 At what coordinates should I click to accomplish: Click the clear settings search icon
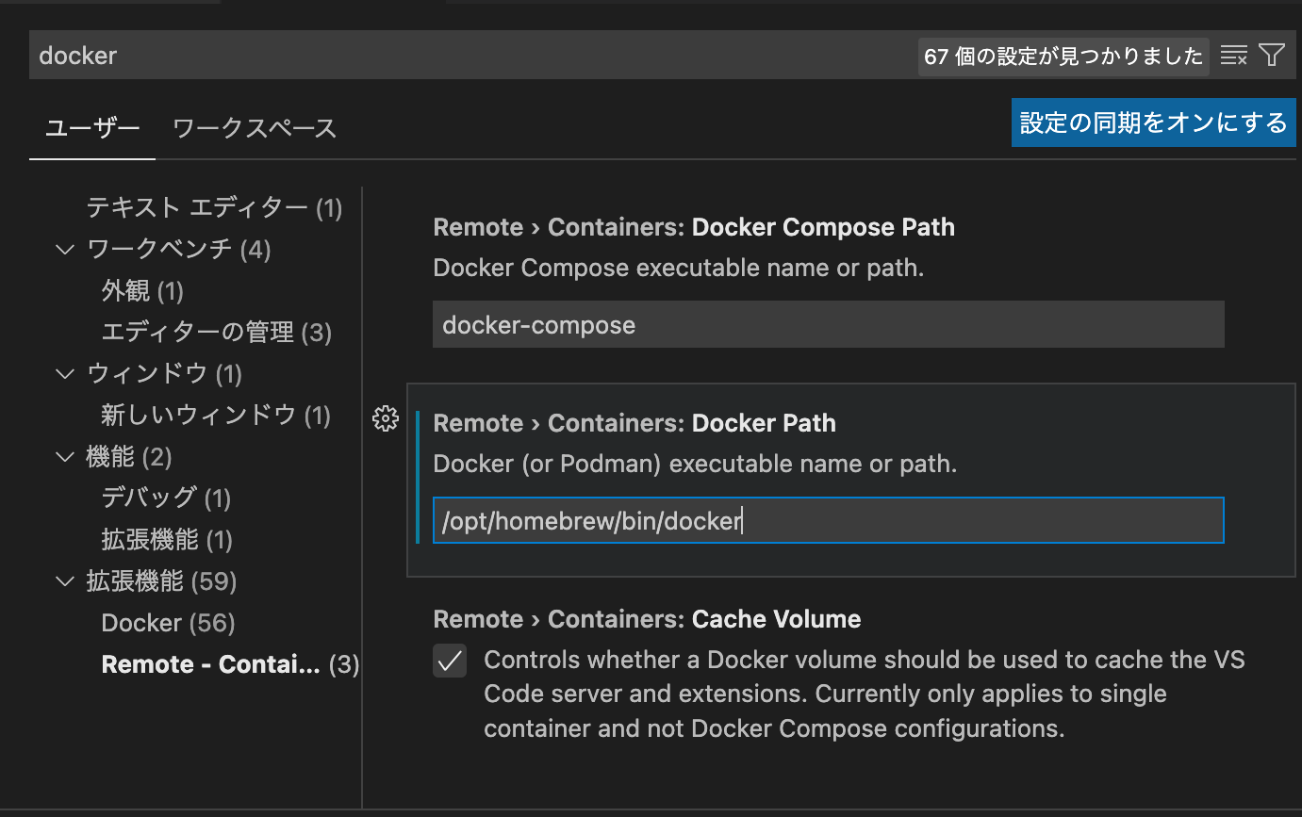coord(1233,56)
